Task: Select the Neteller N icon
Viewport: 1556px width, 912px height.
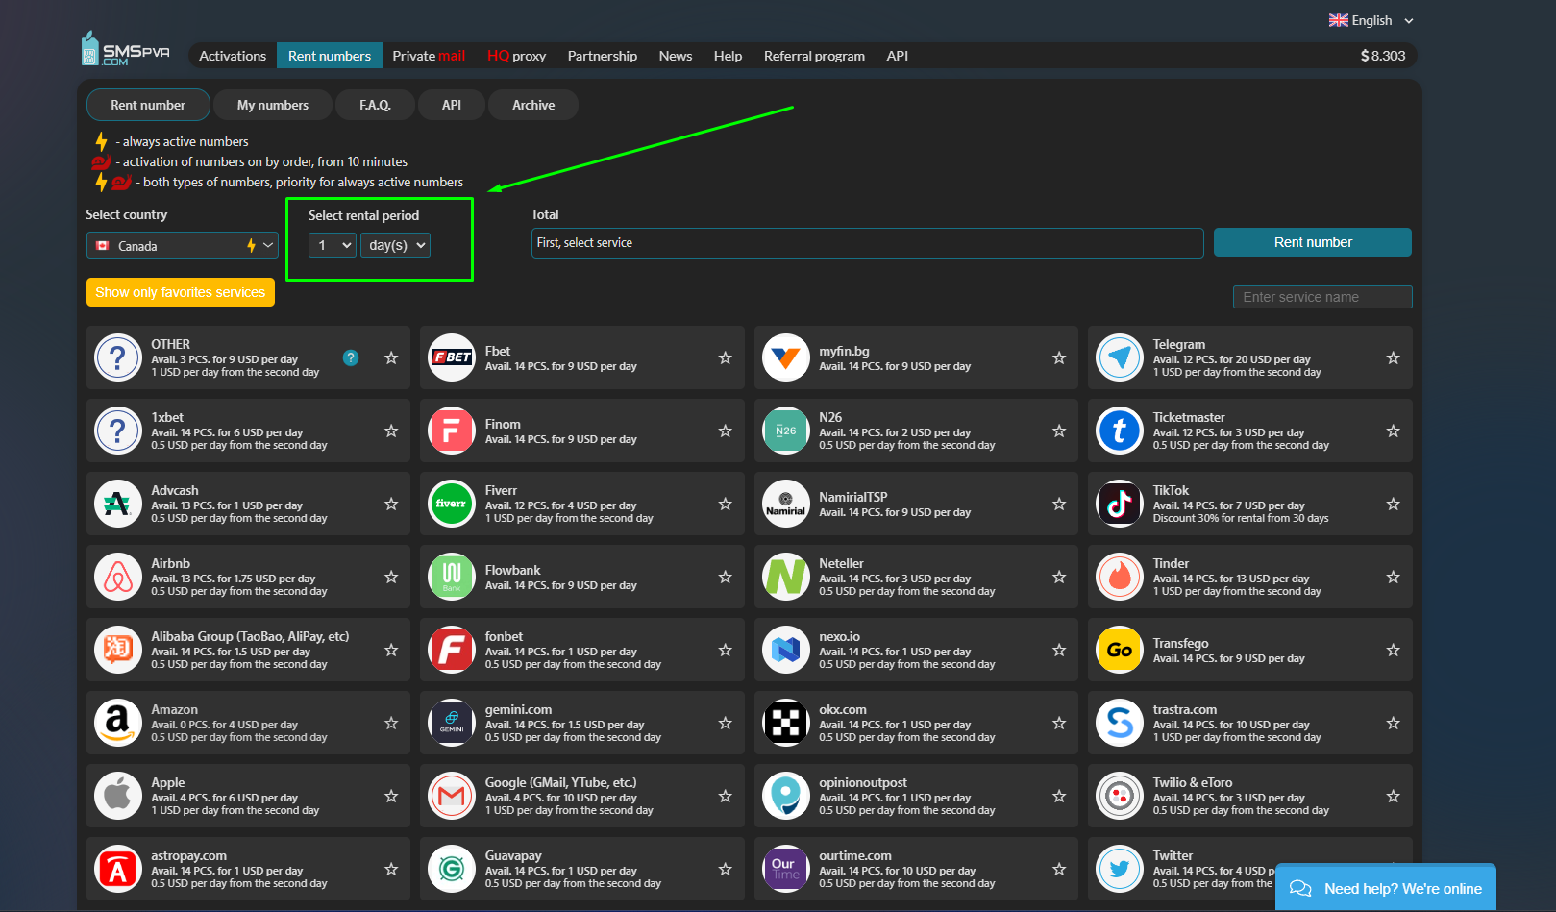Action: point(786,577)
